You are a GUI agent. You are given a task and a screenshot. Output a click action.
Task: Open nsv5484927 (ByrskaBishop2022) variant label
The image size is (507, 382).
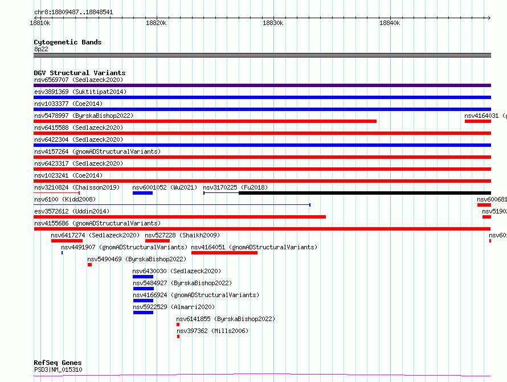[182, 283]
